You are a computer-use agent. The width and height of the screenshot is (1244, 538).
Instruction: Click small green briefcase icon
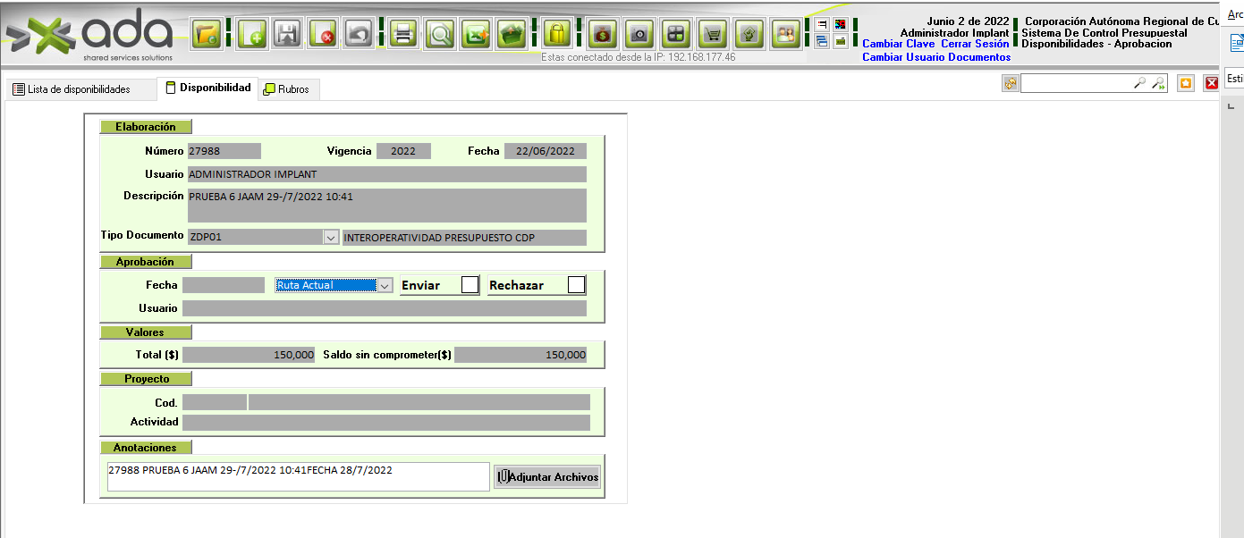point(840,41)
